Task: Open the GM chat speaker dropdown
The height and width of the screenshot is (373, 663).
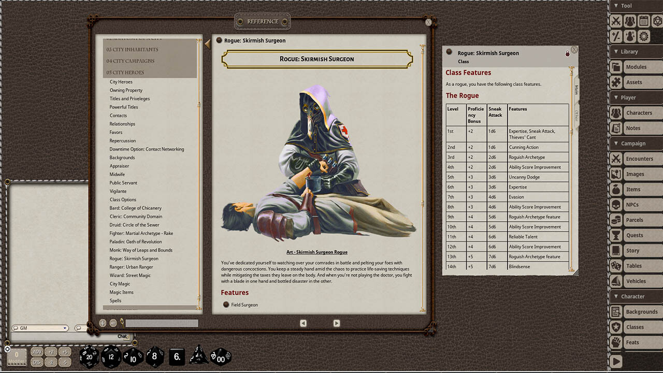Action: [x=40, y=328]
